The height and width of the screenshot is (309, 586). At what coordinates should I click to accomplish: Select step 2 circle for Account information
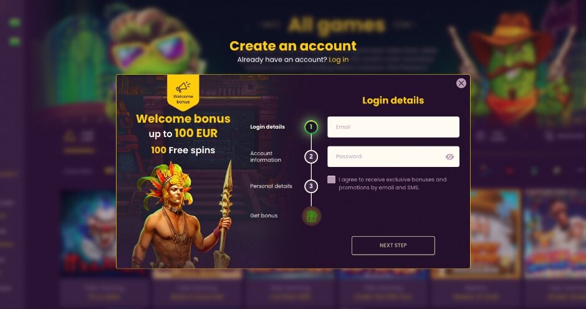[x=311, y=156]
